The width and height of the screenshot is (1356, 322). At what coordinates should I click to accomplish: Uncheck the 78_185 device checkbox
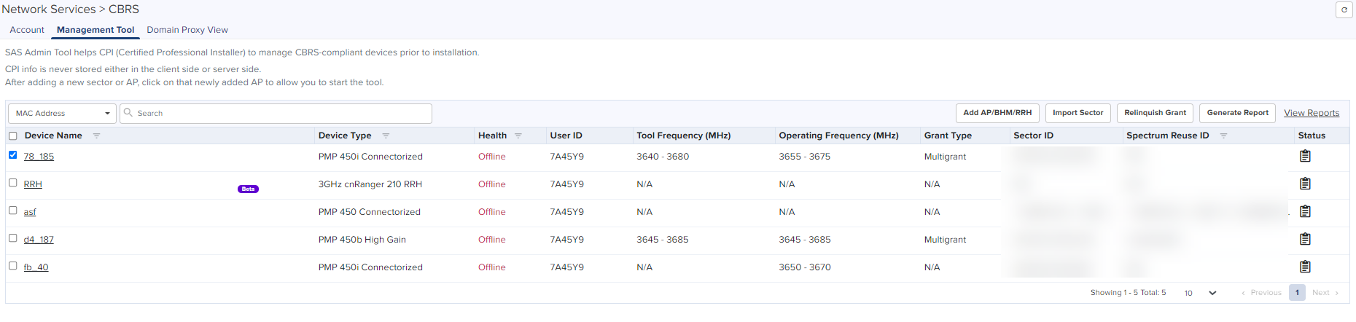click(x=12, y=155)
